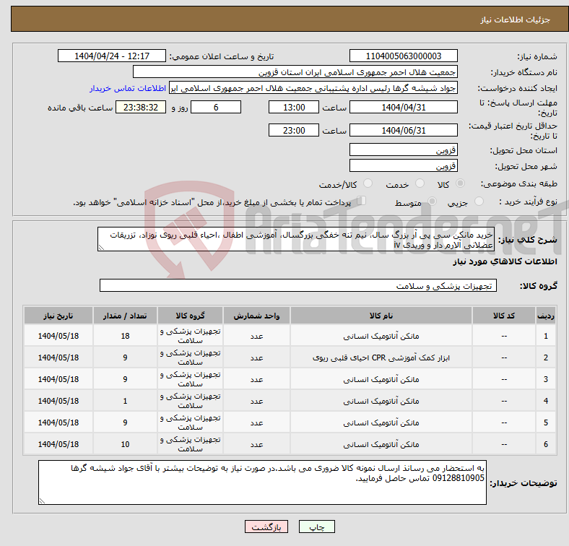The image size is (569, 546).
Task: Click the buyer organization name field
Action: click(295, 72)
